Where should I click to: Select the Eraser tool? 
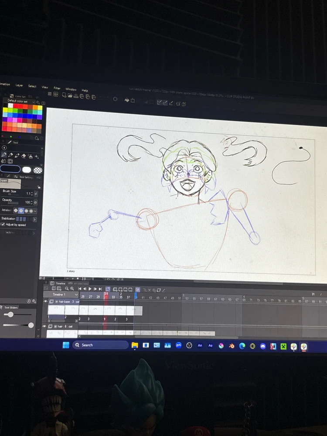click(x=24, y=156)
